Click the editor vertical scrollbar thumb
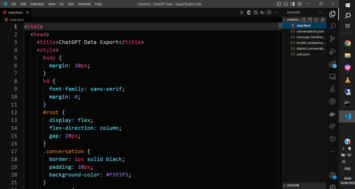The image size is (355, 189). (280, 25)
